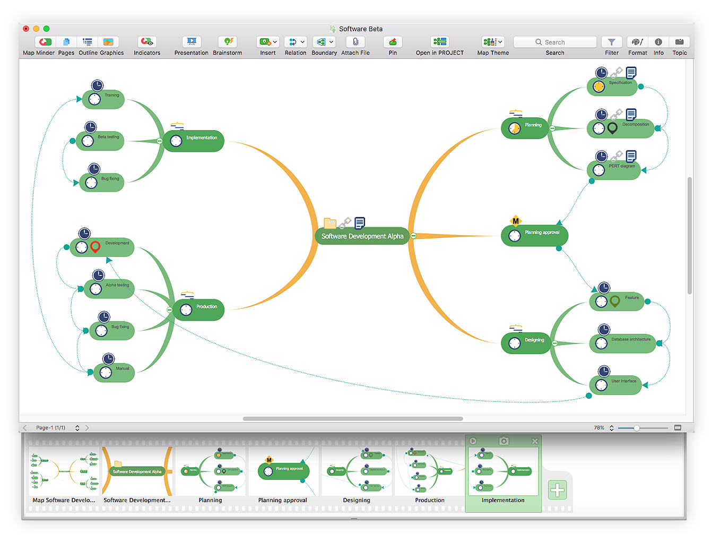Select the Manual topic

[x=114, y=372]
